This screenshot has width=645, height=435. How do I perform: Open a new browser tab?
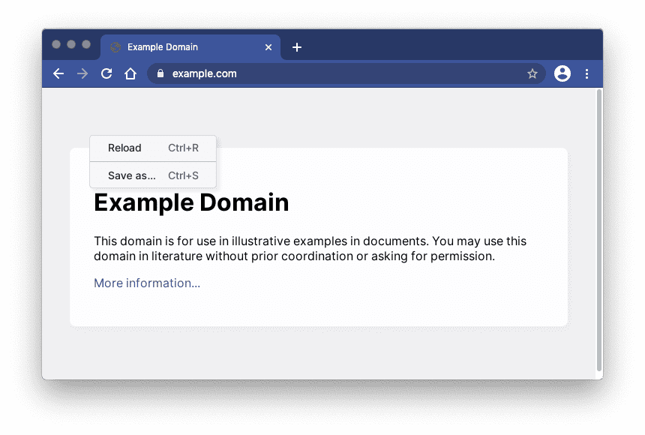296,46
